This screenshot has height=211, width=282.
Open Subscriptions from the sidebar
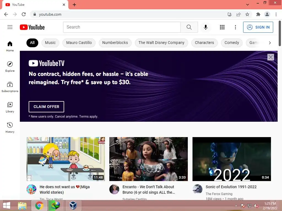(10, 87)
